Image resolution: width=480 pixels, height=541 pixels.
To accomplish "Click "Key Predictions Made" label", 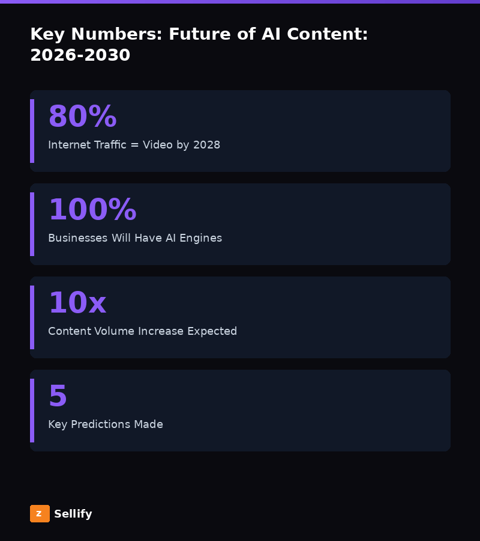I will click(x=106, y=424).
